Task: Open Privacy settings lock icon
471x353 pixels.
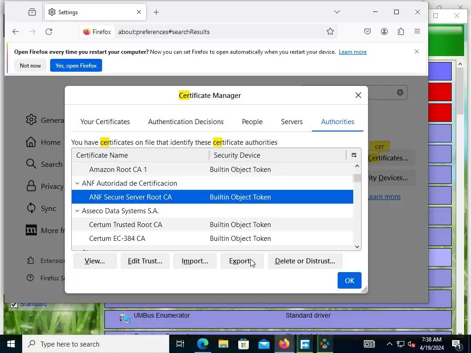Action: coord(31,186)
